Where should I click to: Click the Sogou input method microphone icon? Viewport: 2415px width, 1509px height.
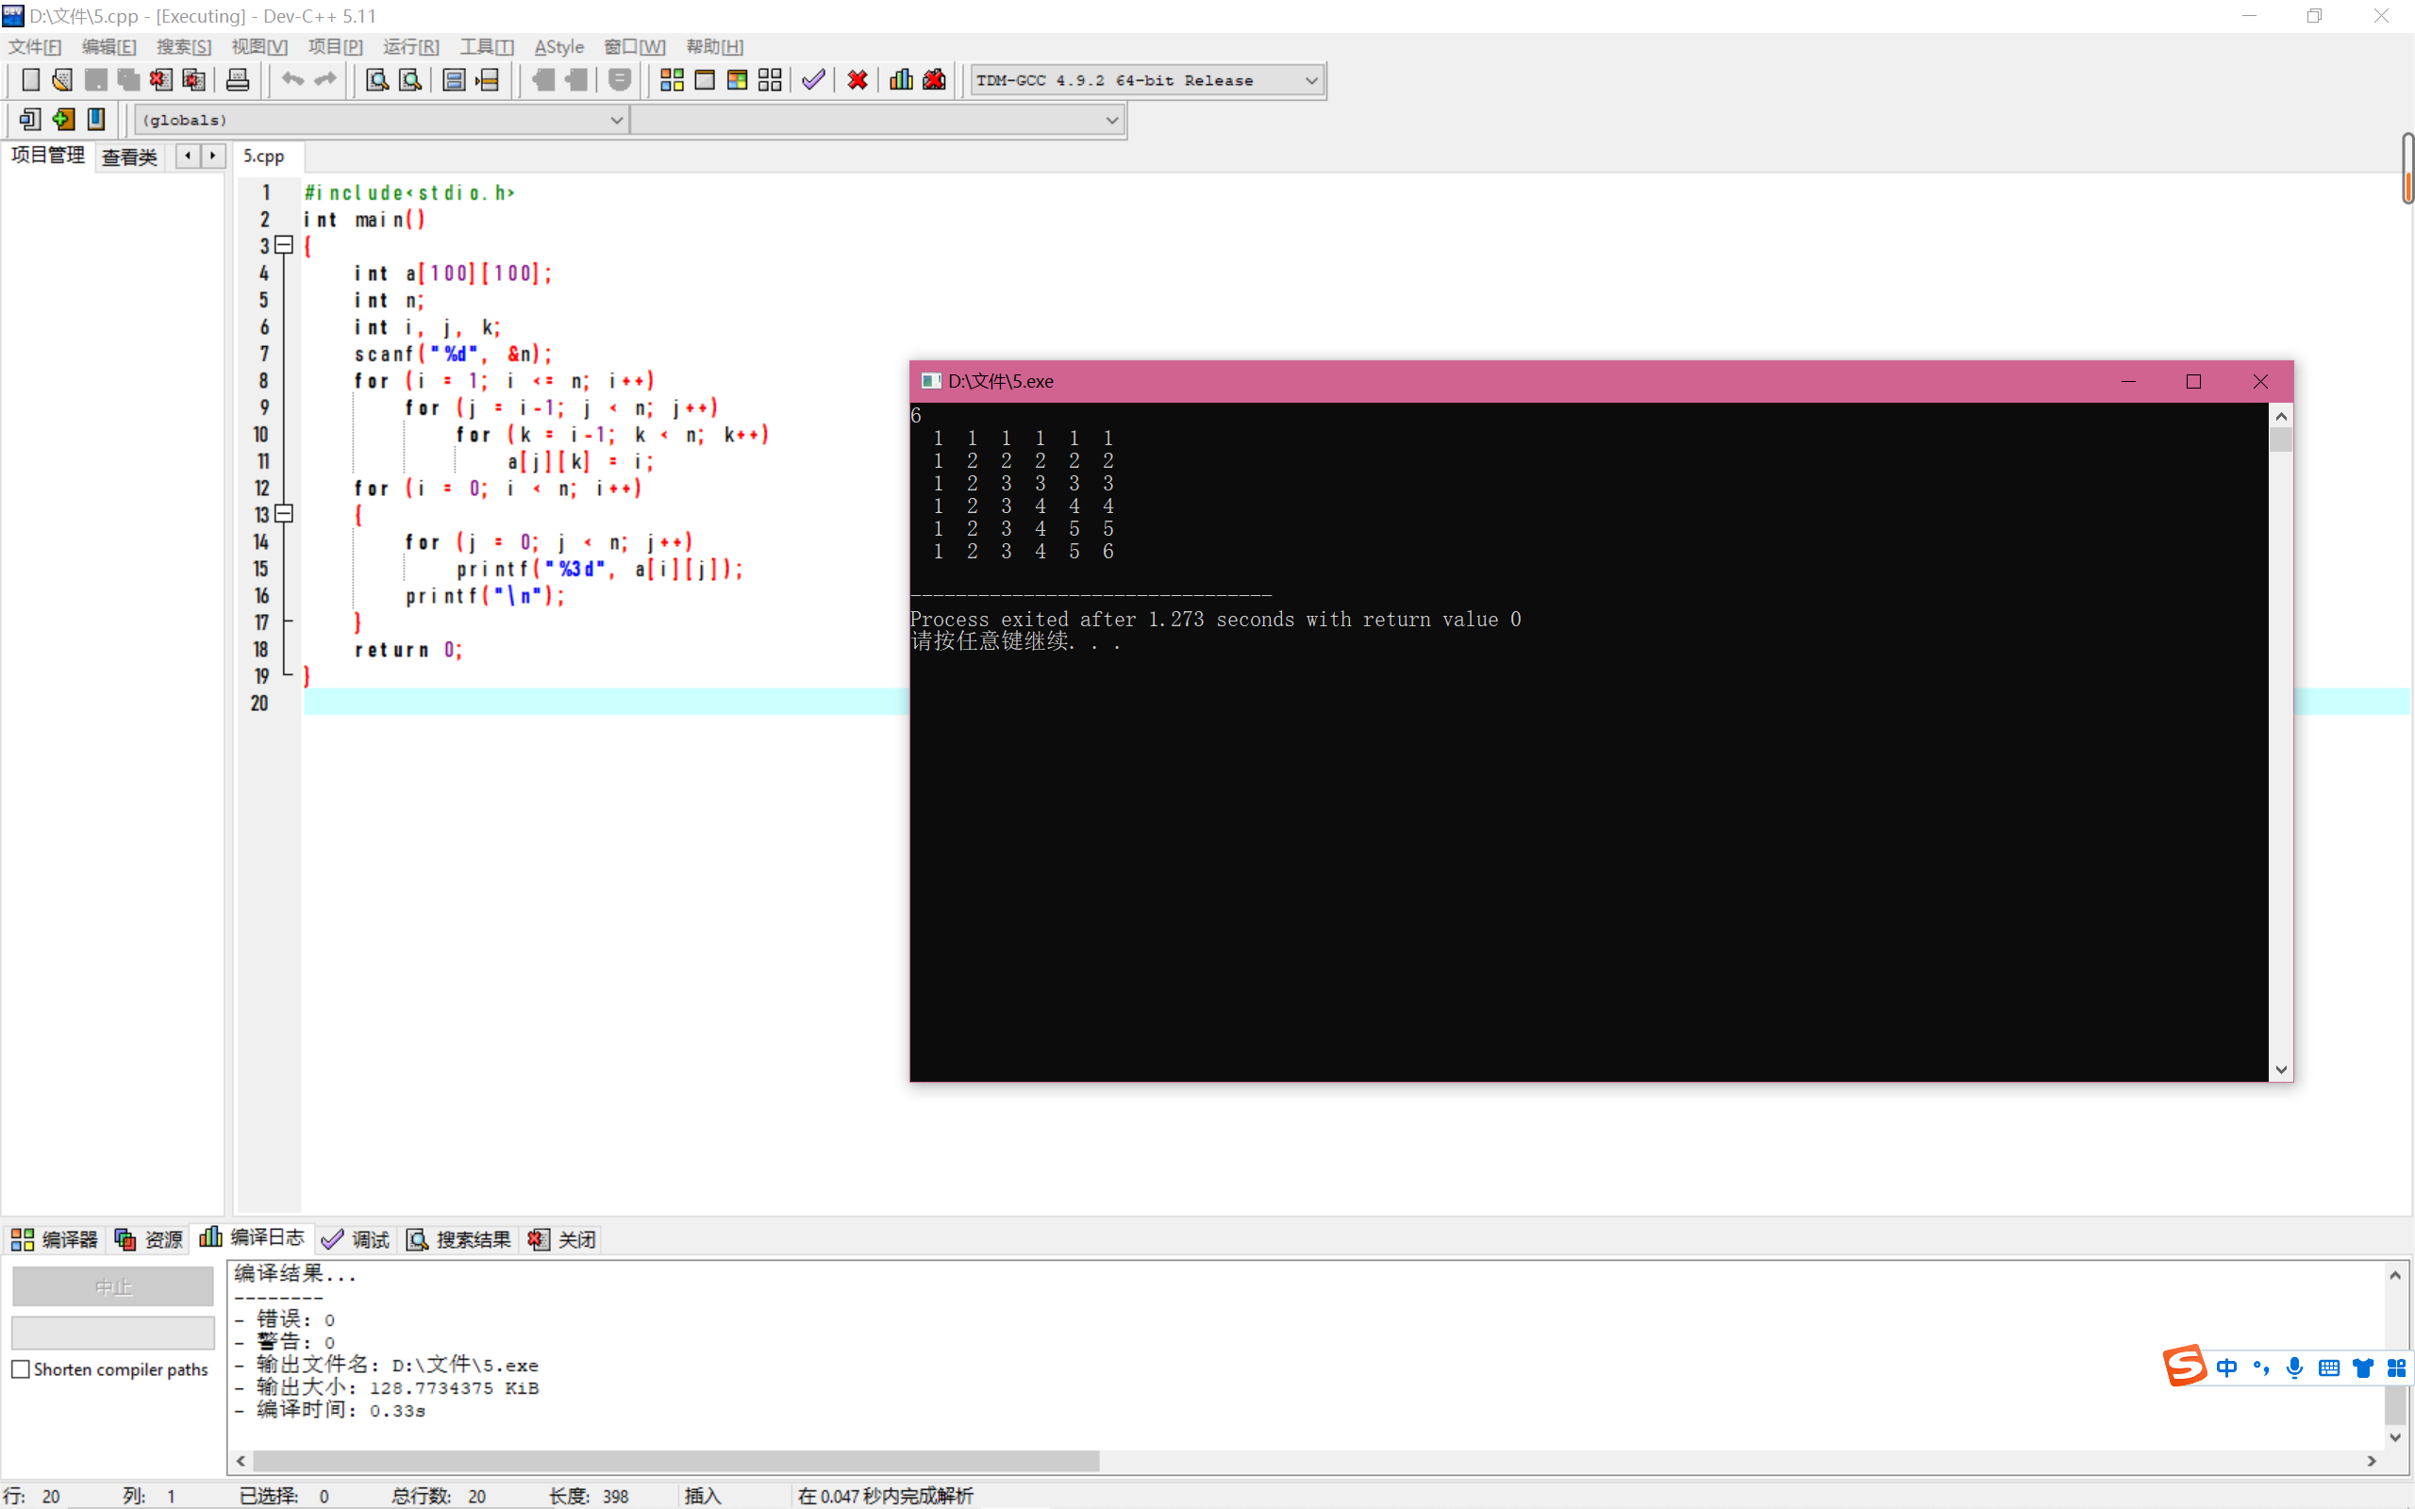click(2294, 1368)
